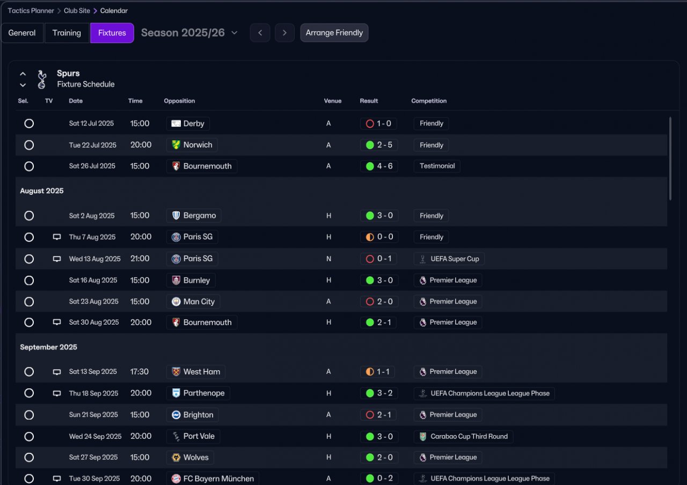687x485 pixels.
Task: Open the Season 2025/26 dropdown
Action: pyautogui.click(x=189, y=33)
